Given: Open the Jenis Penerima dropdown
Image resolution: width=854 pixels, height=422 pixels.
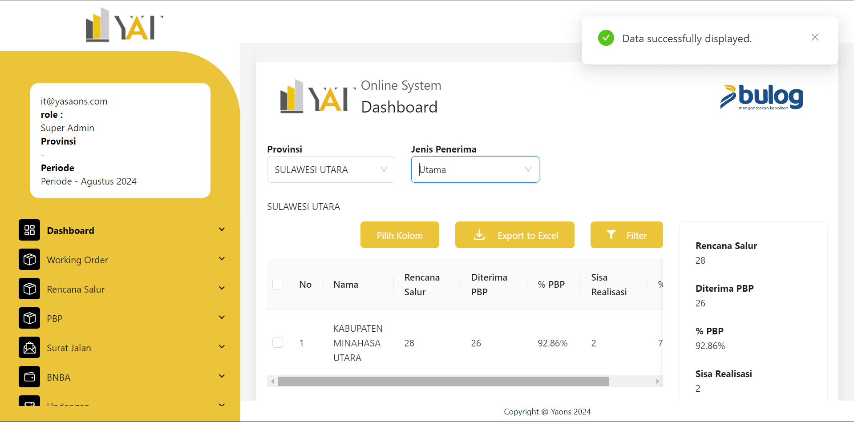Looking at the screenshot, I should 475,169.
